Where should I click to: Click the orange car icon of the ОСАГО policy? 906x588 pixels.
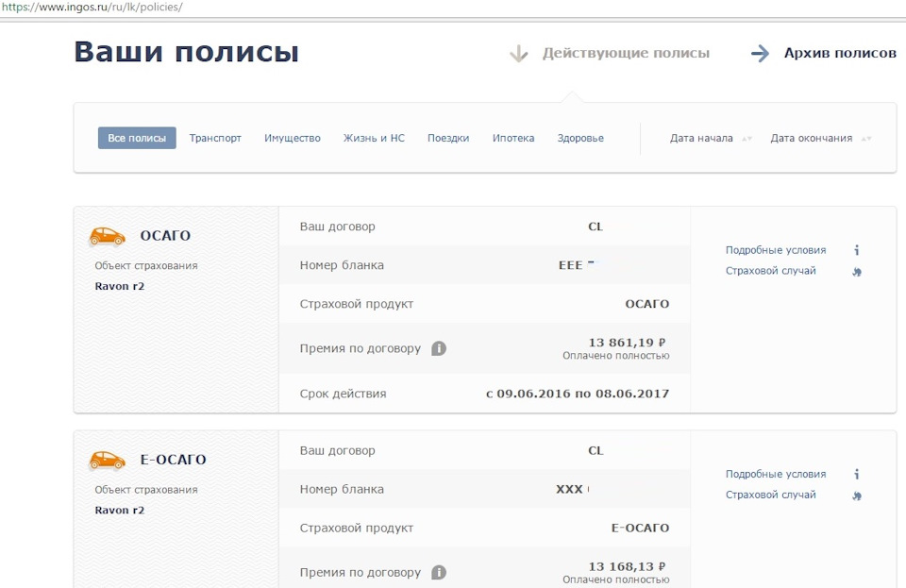(107, 236)
